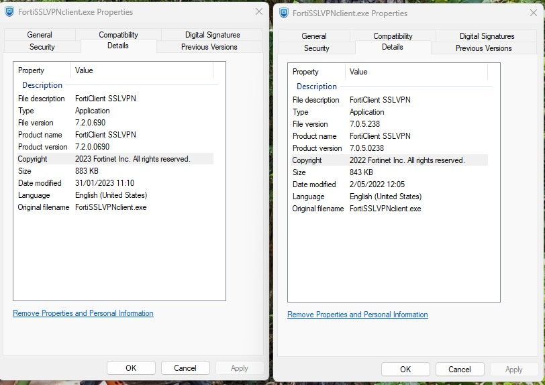Viewport: 545px width, 385px height.
Task: Open the Compatibility tab in the right window
Action: [393, 36]
